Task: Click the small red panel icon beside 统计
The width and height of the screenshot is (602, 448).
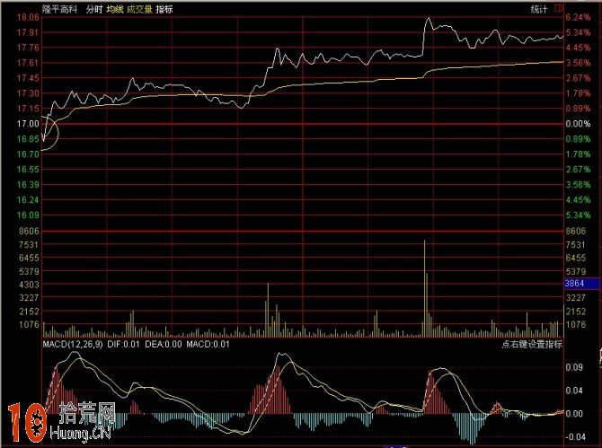Action: pos(558,8)
